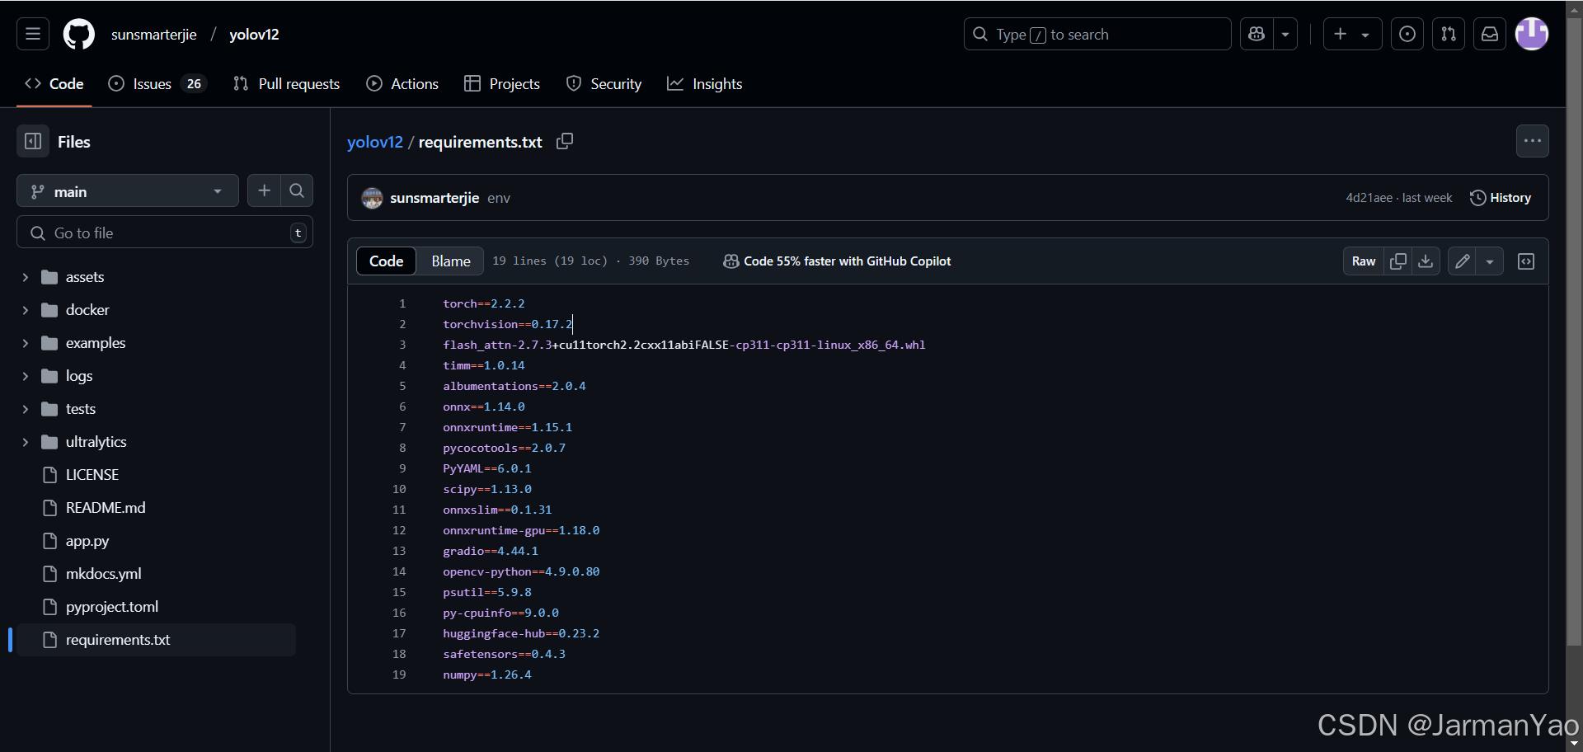Expand the assets folder chevron
The width and height of the screenshot is (1583, 752).
click(26, 277)
